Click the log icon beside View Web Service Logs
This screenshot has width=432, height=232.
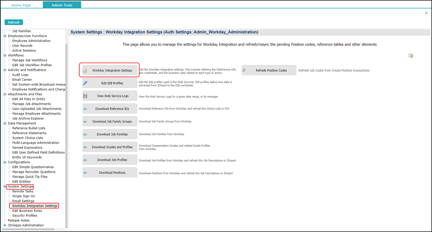point(85,96)
